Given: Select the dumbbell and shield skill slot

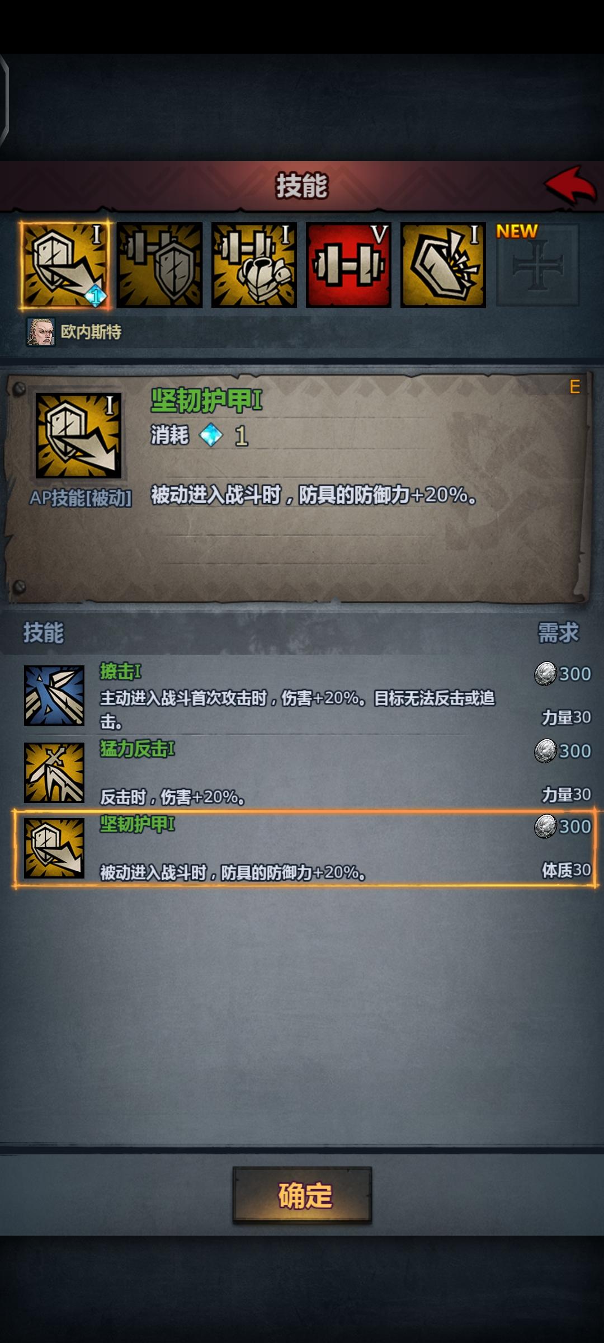Looking at the screenshot, I should pos(159,265).
